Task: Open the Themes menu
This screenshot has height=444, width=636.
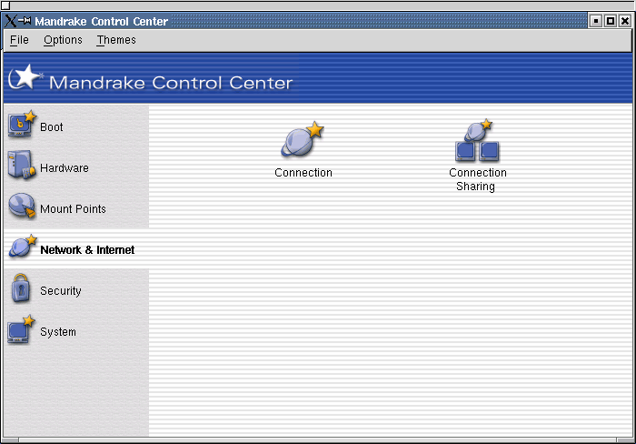Action: (x=116, y=40)
